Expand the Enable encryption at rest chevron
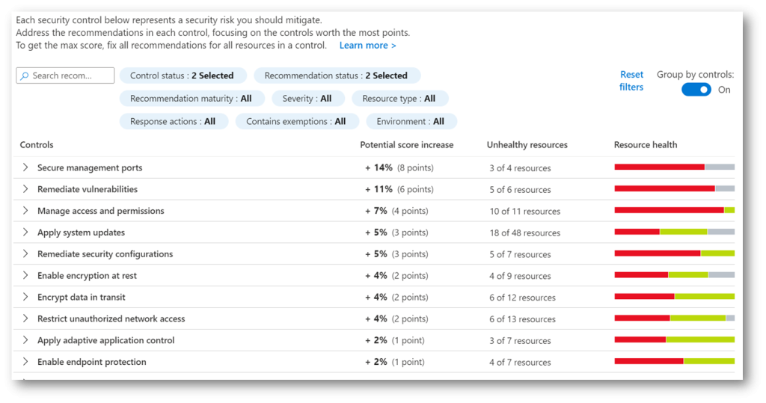The height and width of the screenshot is (403, 766). pyautogui.click(x=25, y=275)
